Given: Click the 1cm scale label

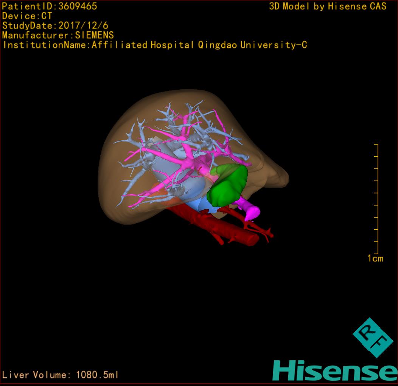Looking at the screenshot, I should point(375,258).
